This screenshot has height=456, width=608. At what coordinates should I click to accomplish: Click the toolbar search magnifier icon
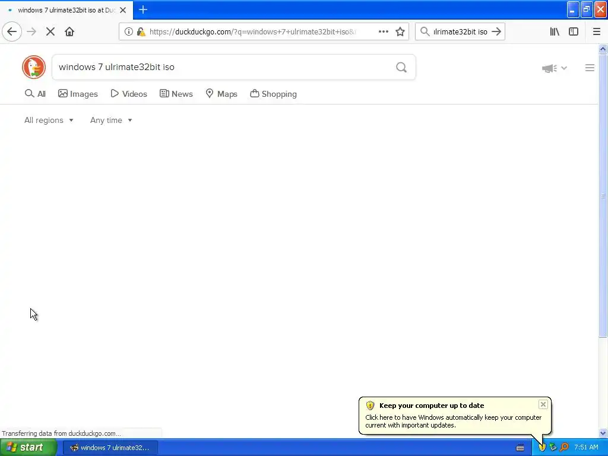425,32
